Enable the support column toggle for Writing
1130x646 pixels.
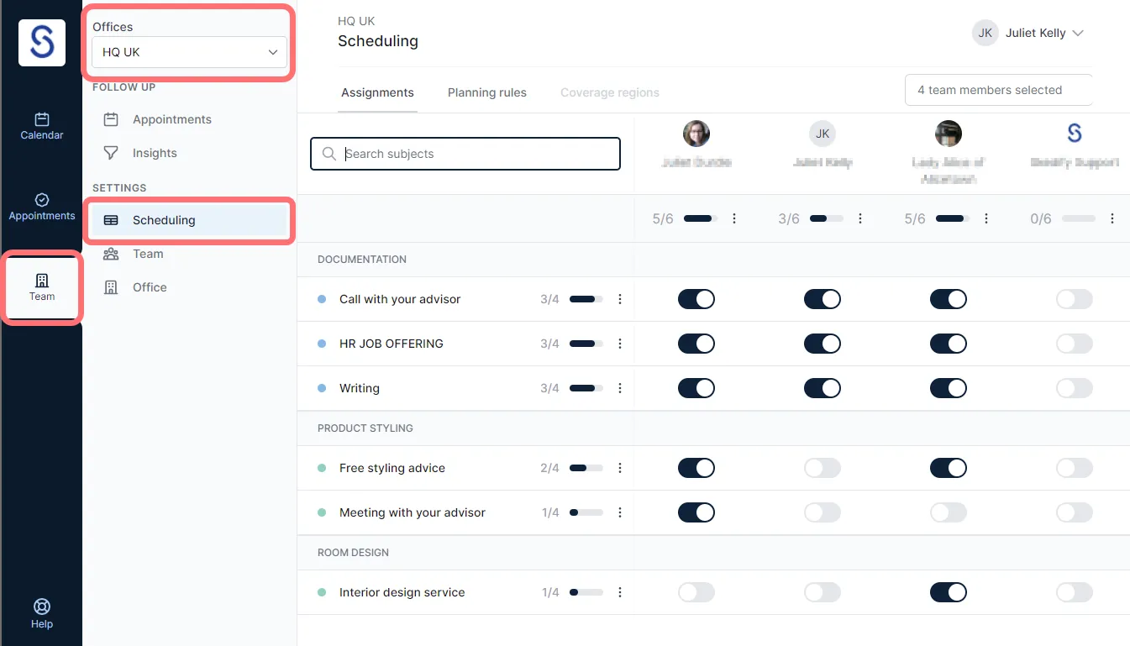point(1075,388)
